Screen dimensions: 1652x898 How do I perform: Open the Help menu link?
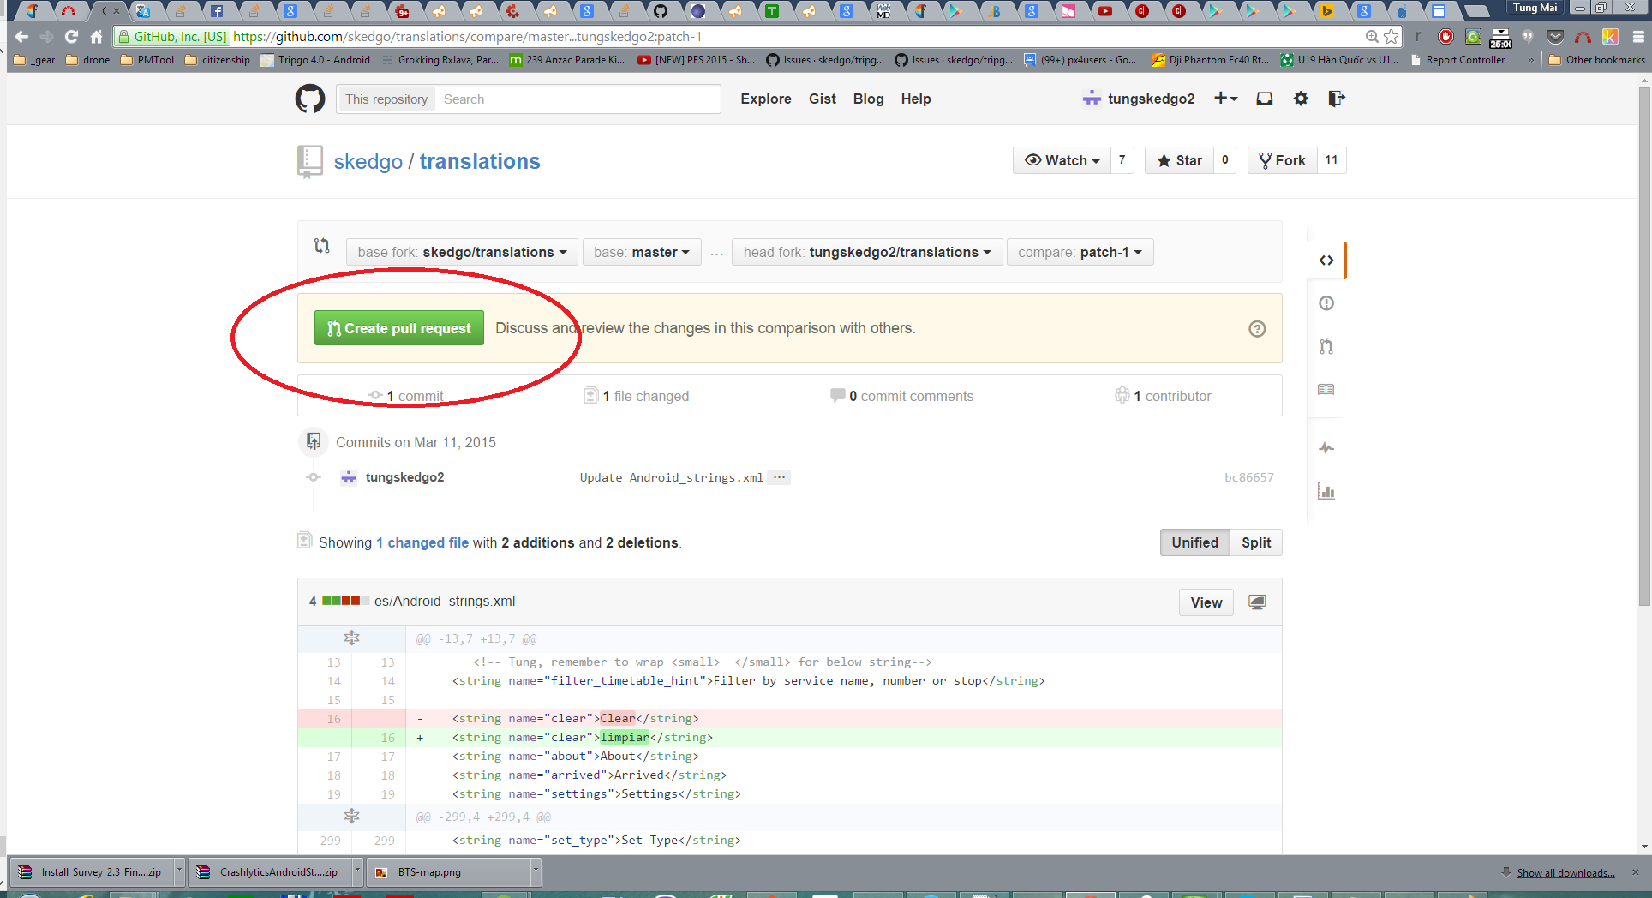pyautogui.click(x=916, y=99)
